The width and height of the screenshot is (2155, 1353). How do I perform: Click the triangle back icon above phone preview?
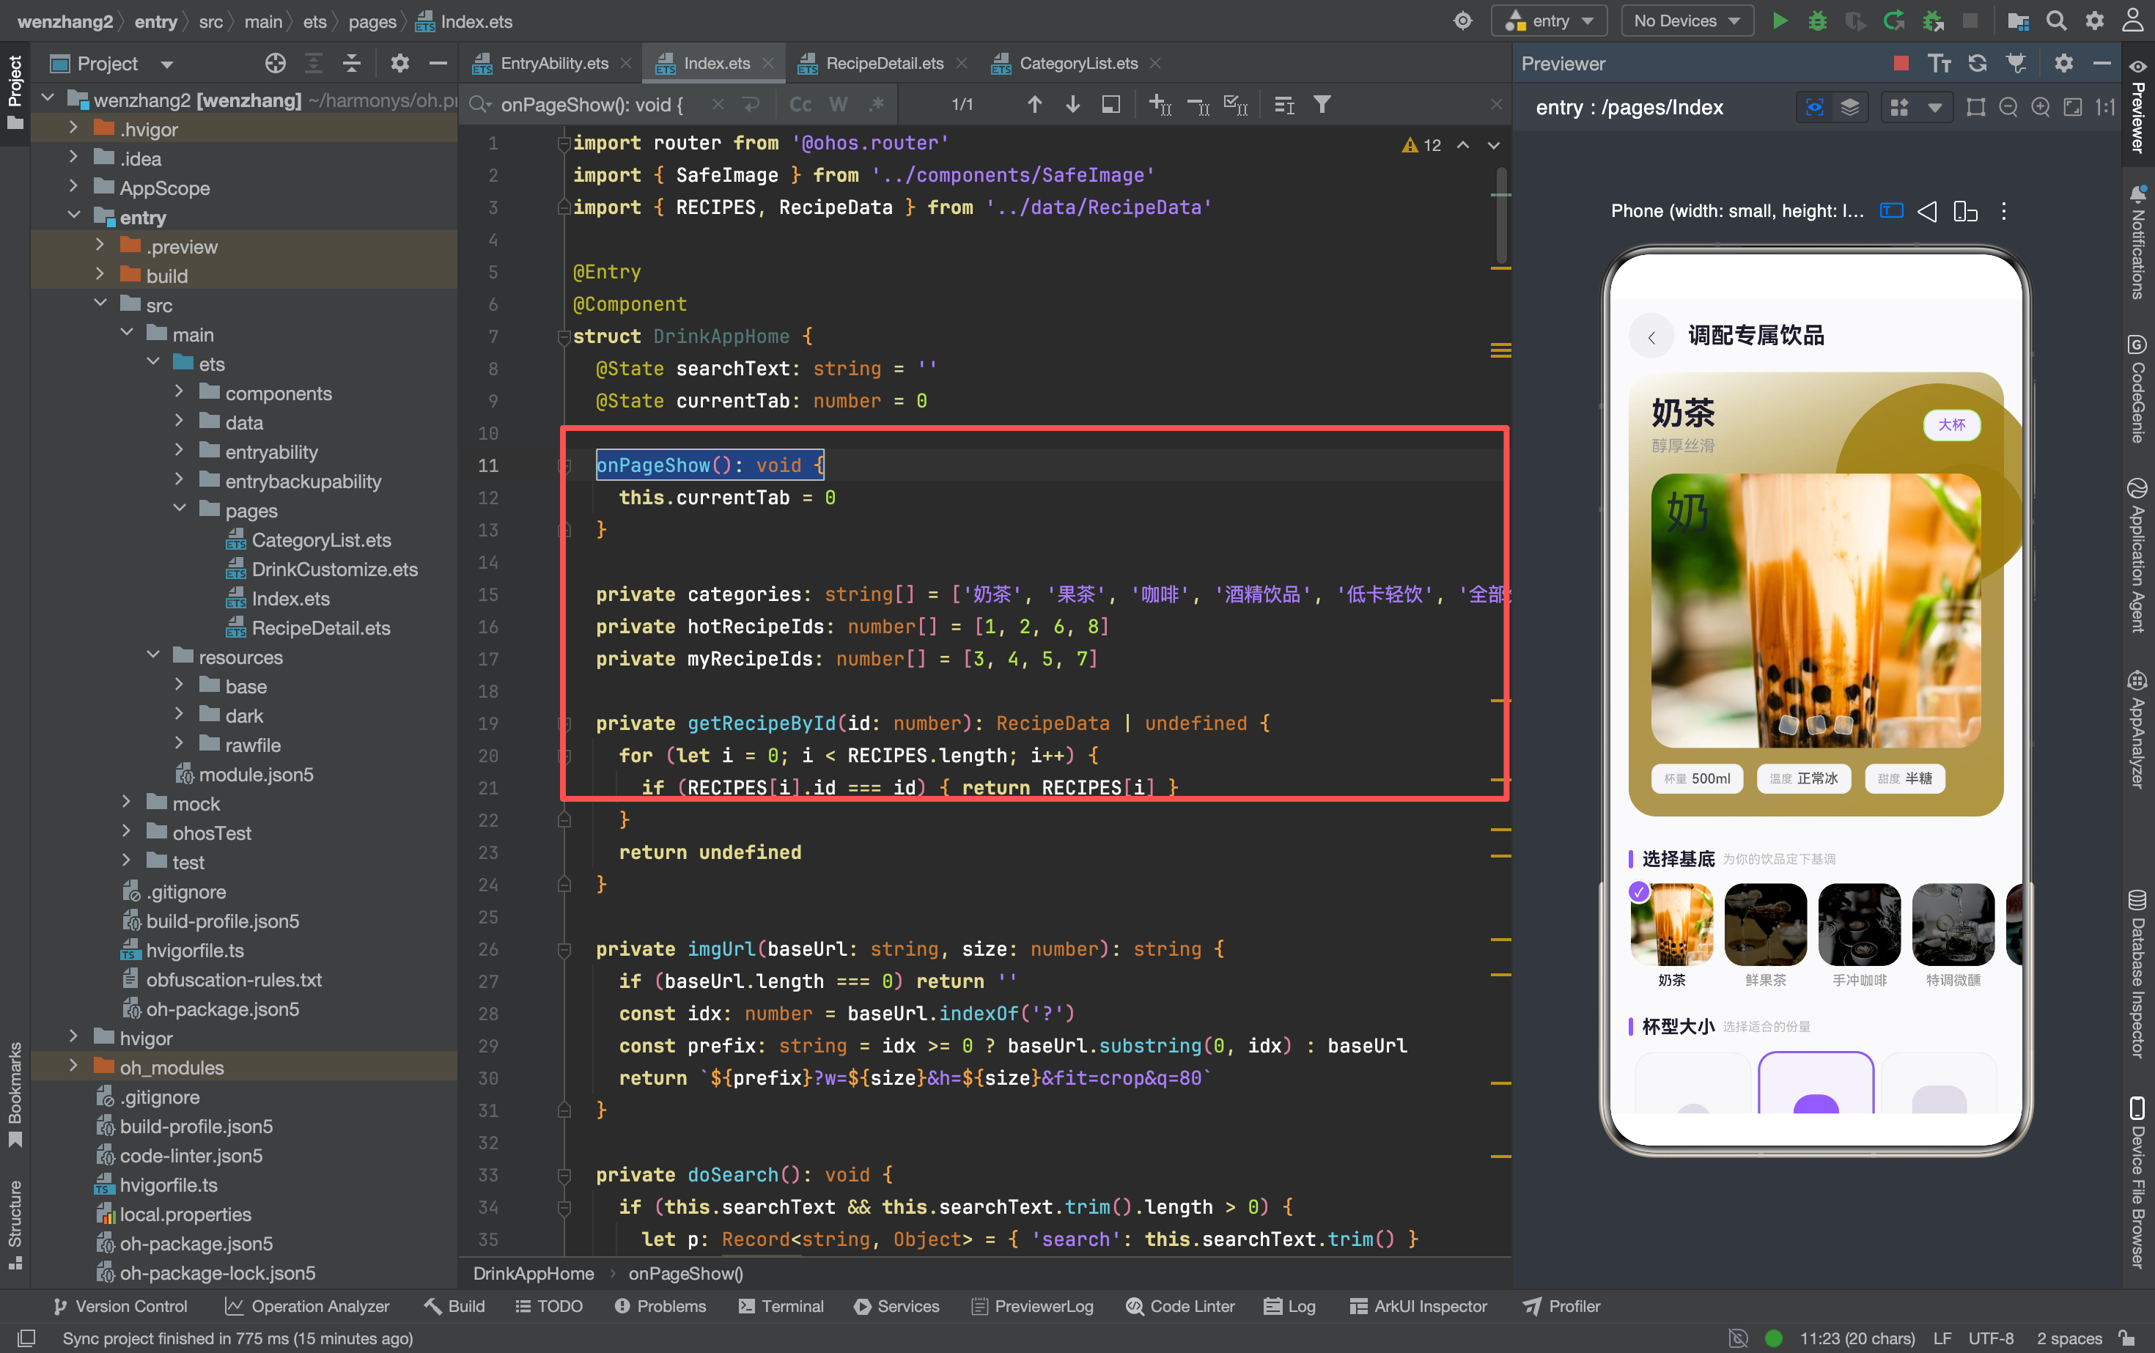tap(1928, 211)
